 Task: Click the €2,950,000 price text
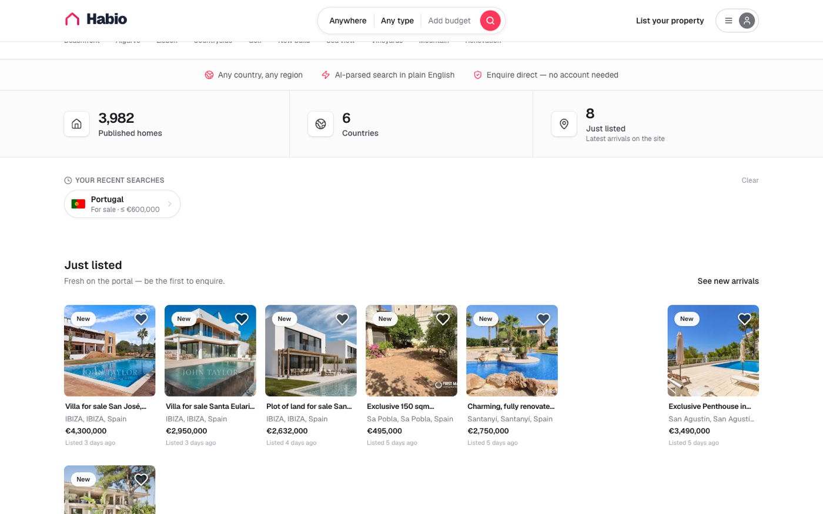(x=186, y=431)
